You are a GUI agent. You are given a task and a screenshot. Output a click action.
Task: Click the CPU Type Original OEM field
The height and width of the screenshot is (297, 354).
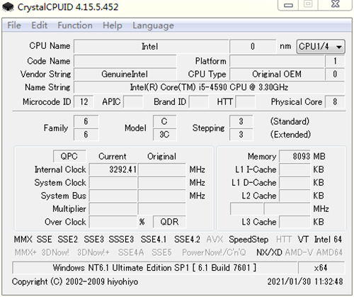277,74
